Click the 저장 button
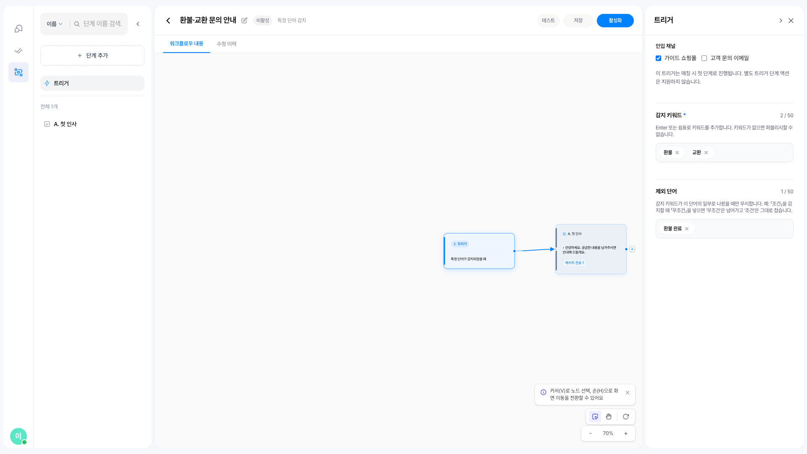Screen dimensions: 807x454 (578, 21)
